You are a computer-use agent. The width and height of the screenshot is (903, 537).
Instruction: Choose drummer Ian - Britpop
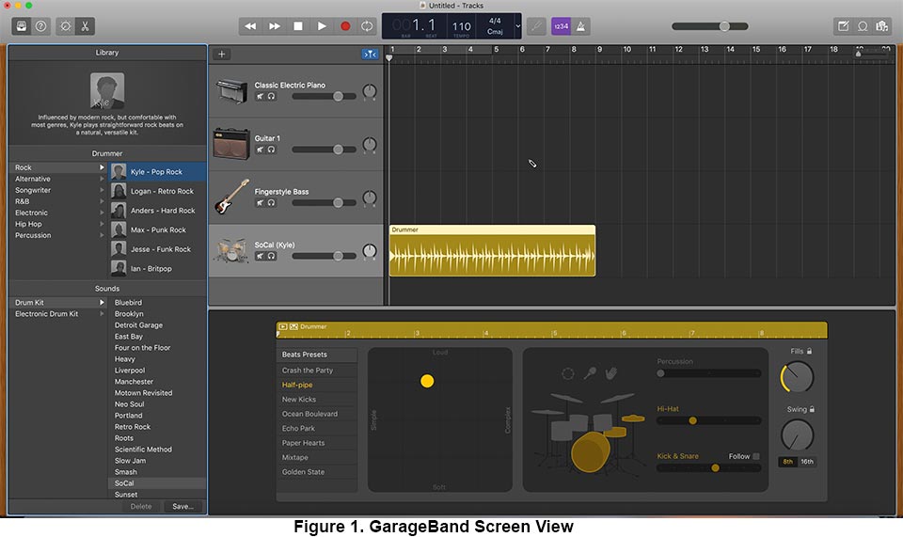tap(158, 269)
